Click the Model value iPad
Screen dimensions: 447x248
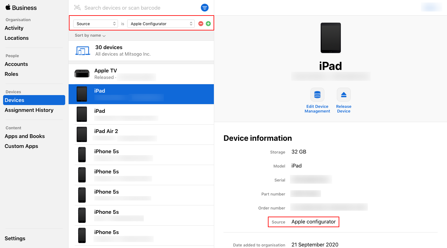tap(296, 166)
